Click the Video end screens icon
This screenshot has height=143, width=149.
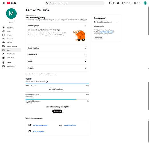point(30,131)
